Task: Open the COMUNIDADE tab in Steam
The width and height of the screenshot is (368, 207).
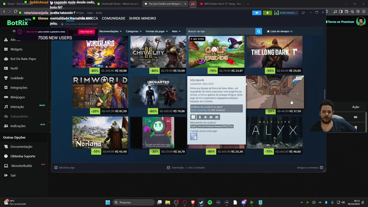Action: point(114,18)
